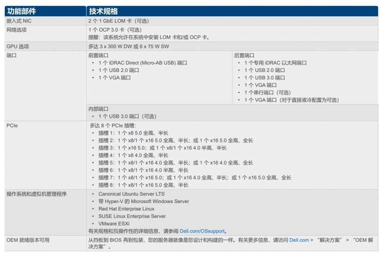The image size is (382, 256).
Task: Select the 专用 iDRAC 以太网端口 entry
Action: point(275,63)
